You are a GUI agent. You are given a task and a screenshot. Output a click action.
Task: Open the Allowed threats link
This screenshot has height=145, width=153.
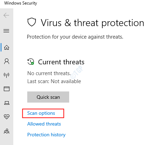[44, 124]
